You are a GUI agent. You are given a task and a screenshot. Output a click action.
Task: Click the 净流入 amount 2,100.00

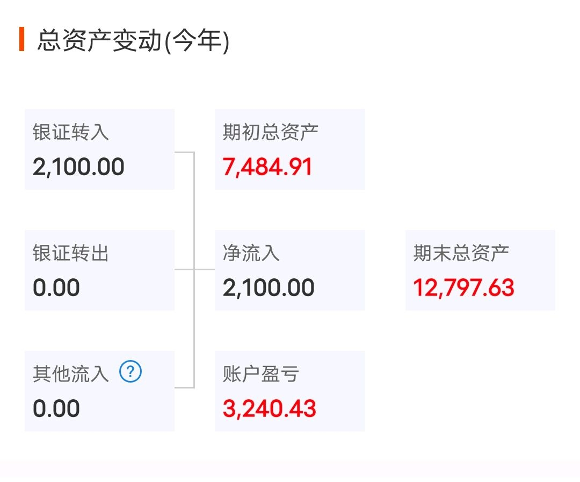pyautogui.click(x=269, y=288)
